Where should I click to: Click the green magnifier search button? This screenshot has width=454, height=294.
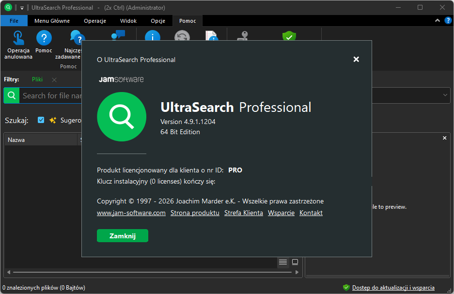(x=12, y=95)
